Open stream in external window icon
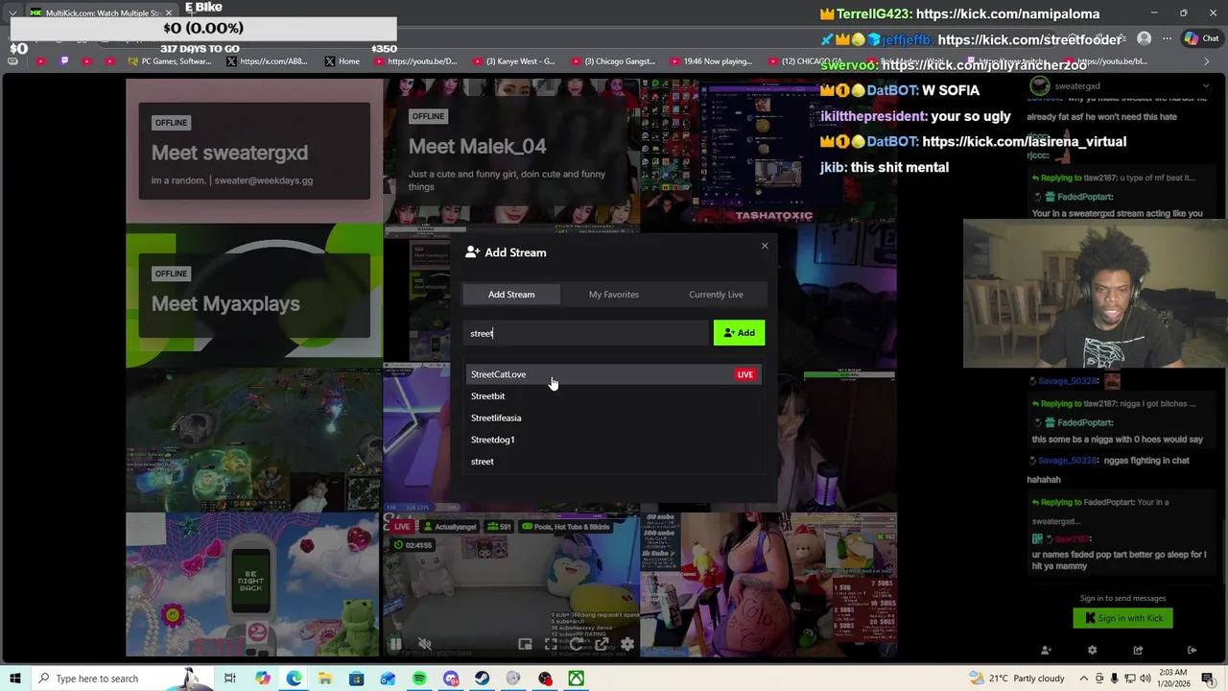Viewport: 1228px width, 691px height. (602, 644)
